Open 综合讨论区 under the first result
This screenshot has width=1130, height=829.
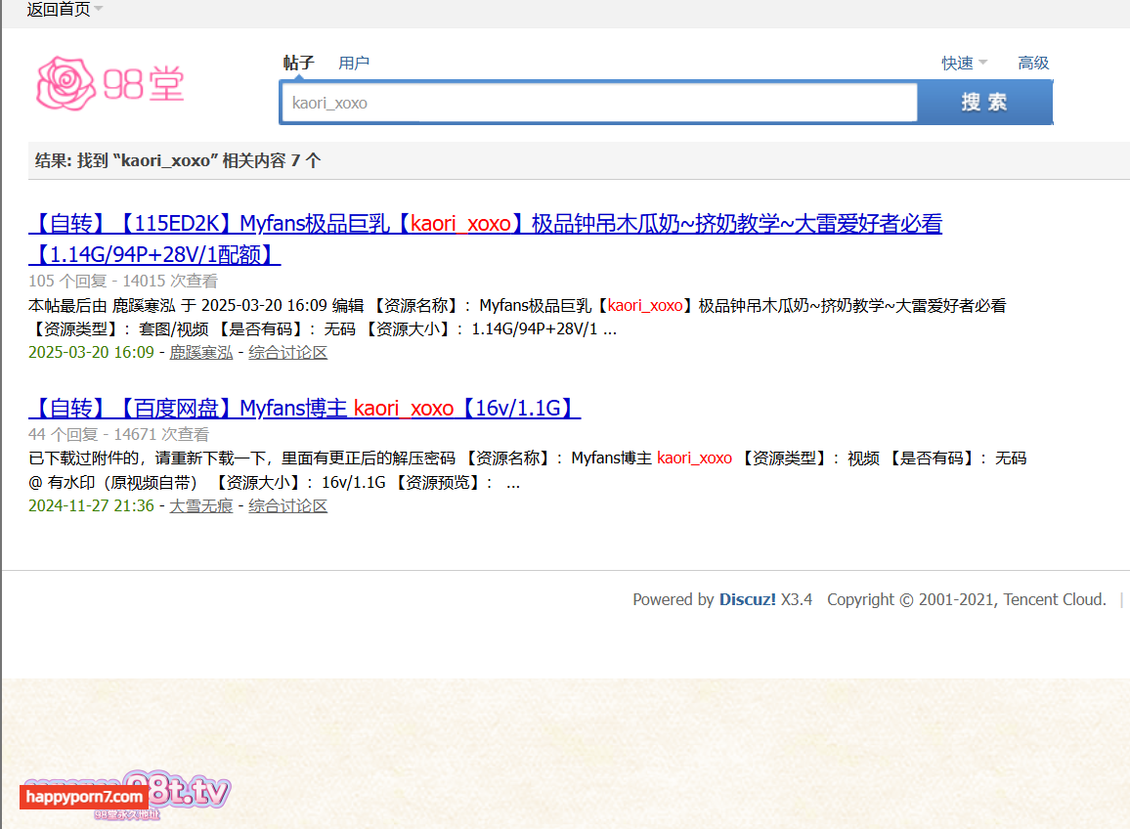click(x=287, y=352)
